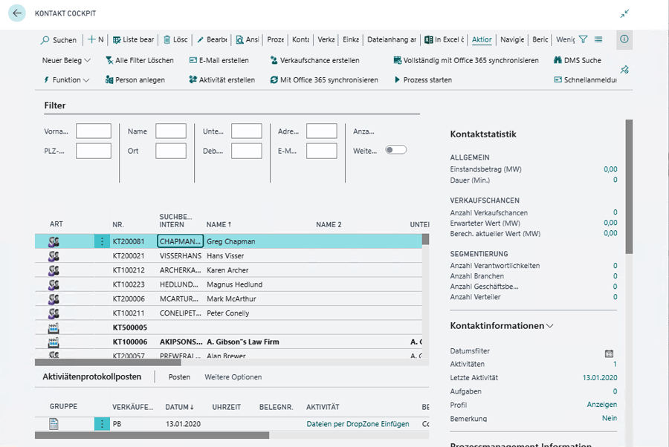Focus the Debitor filter field
Screen dimensions: 669x447
[x=247, y=151]
